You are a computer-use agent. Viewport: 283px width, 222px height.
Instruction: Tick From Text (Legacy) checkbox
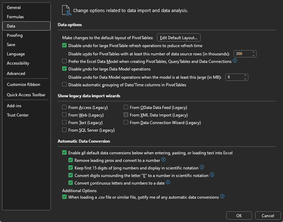[x=65, y=122]
